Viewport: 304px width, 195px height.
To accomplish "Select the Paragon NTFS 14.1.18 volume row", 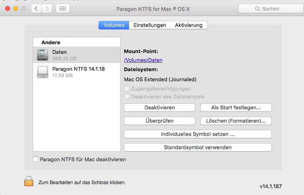I will [x=76, y=72].
